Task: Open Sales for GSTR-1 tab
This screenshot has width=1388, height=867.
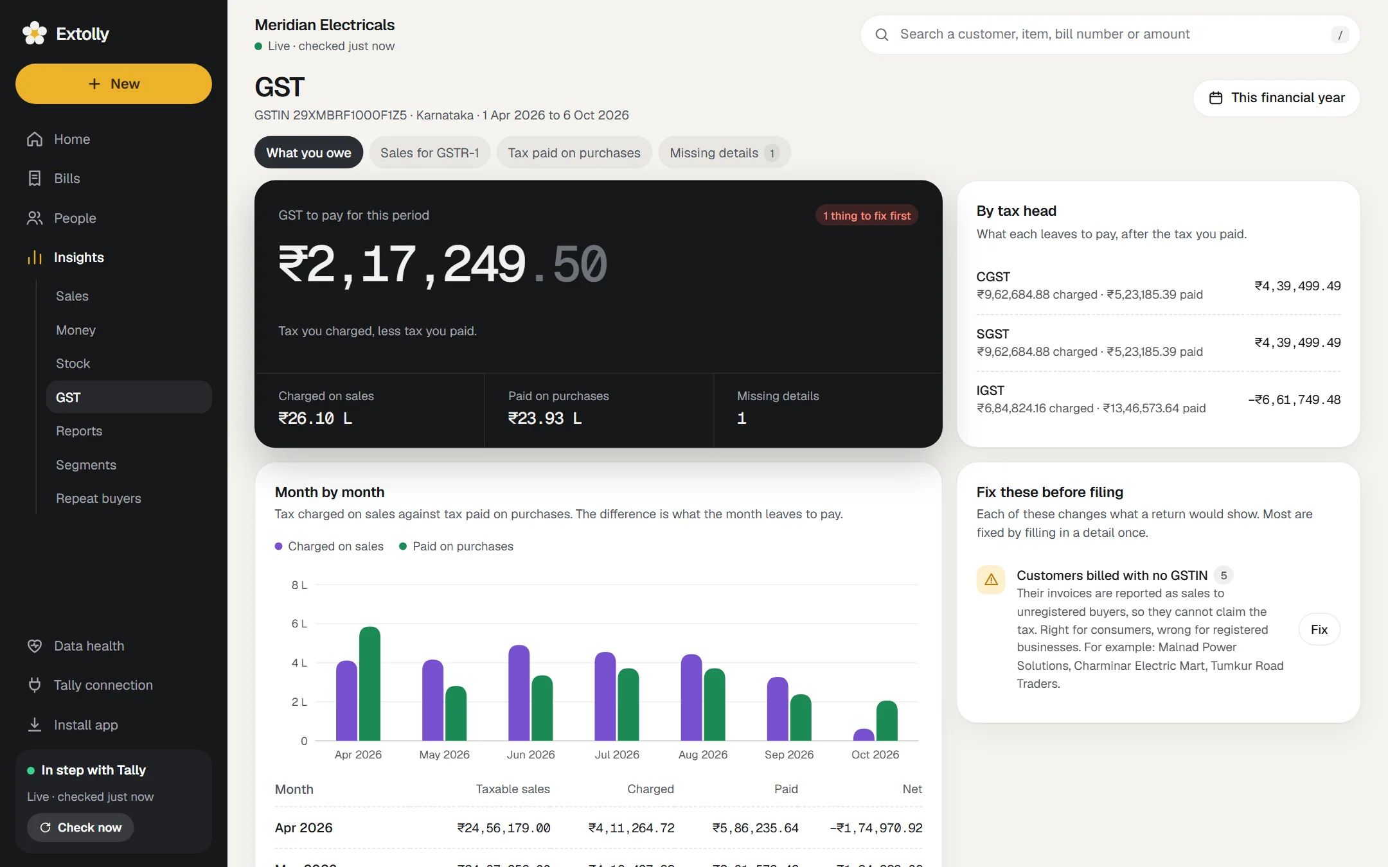Action: (x=429, y=153)
